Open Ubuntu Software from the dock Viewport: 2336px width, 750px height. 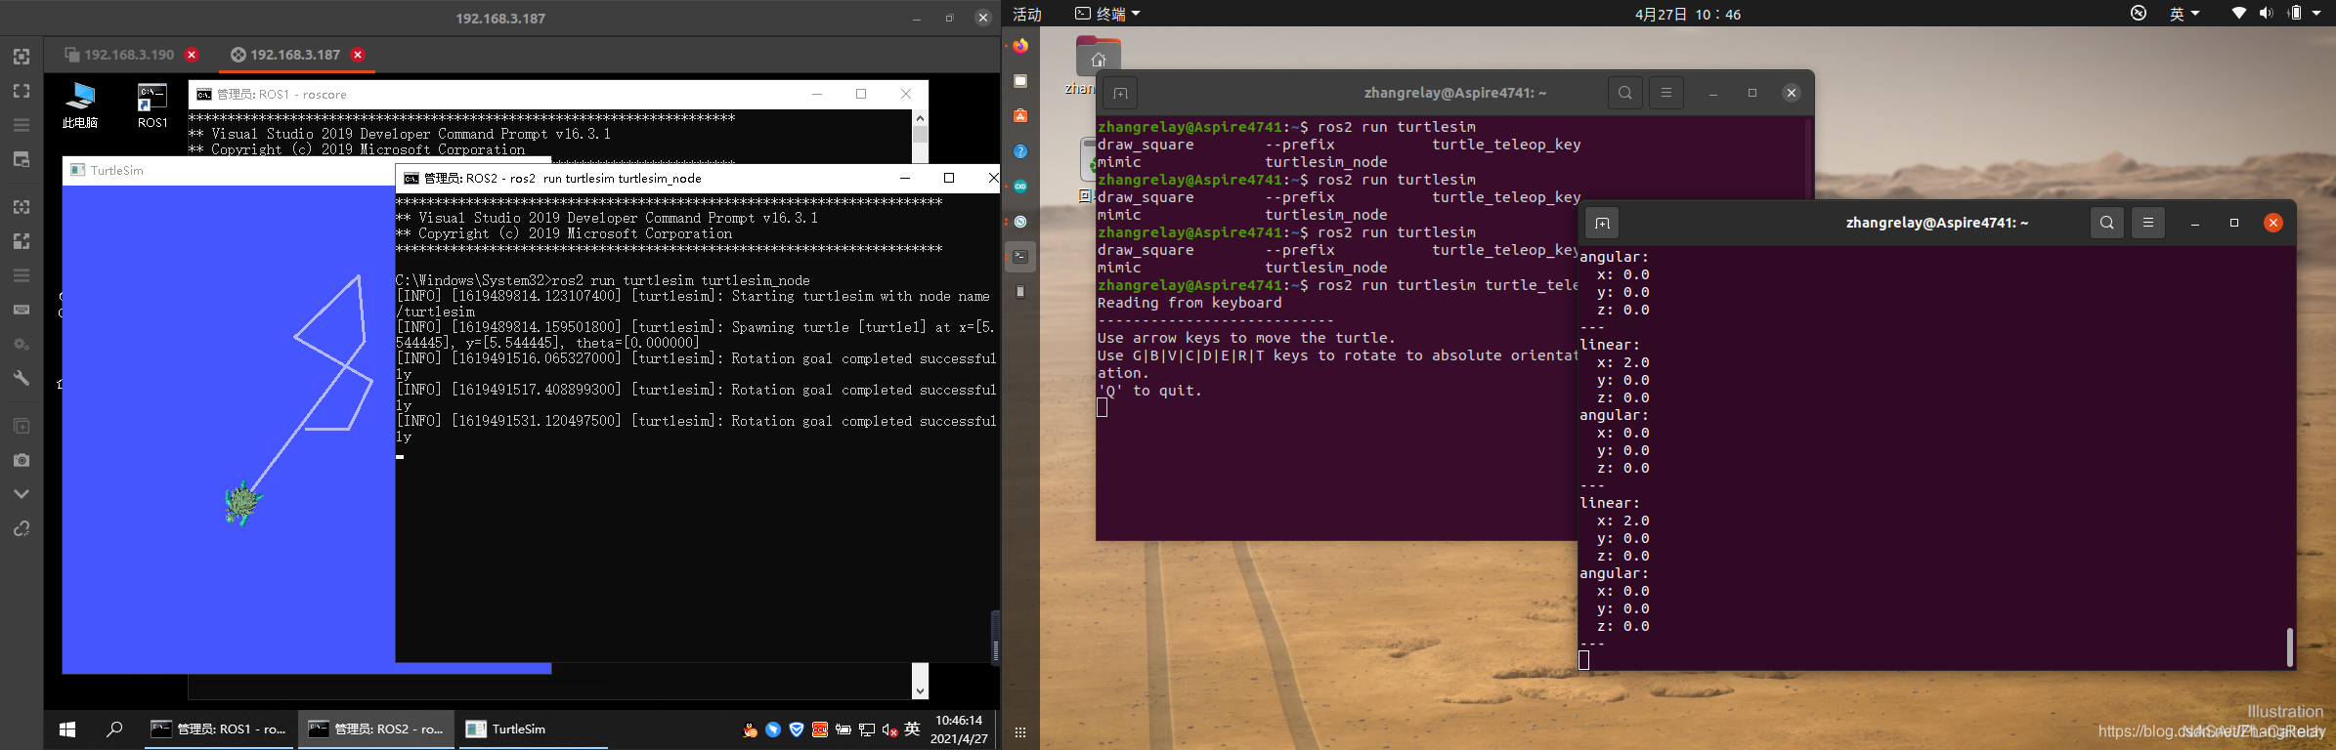point(1020,116)
